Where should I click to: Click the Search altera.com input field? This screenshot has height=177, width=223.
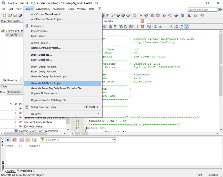click(202, 10)
